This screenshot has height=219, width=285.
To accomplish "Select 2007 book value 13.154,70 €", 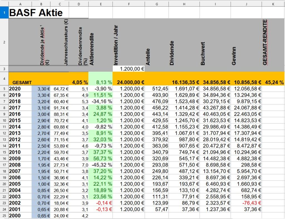I will [215, 171].
